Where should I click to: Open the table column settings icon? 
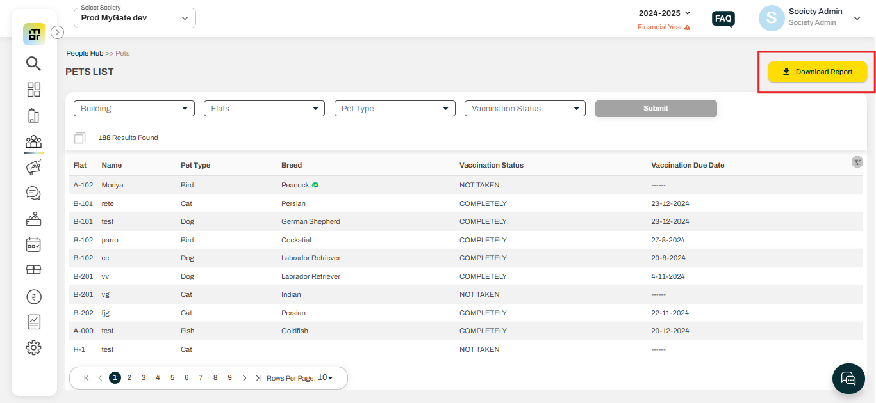coord(857,162)
